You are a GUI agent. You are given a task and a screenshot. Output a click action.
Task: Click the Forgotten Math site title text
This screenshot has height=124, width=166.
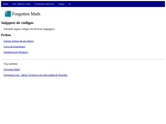click(26, 14)
